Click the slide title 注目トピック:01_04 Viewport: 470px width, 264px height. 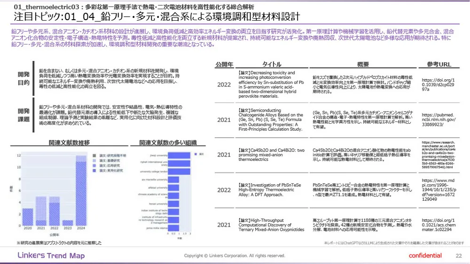click(157, 17)
